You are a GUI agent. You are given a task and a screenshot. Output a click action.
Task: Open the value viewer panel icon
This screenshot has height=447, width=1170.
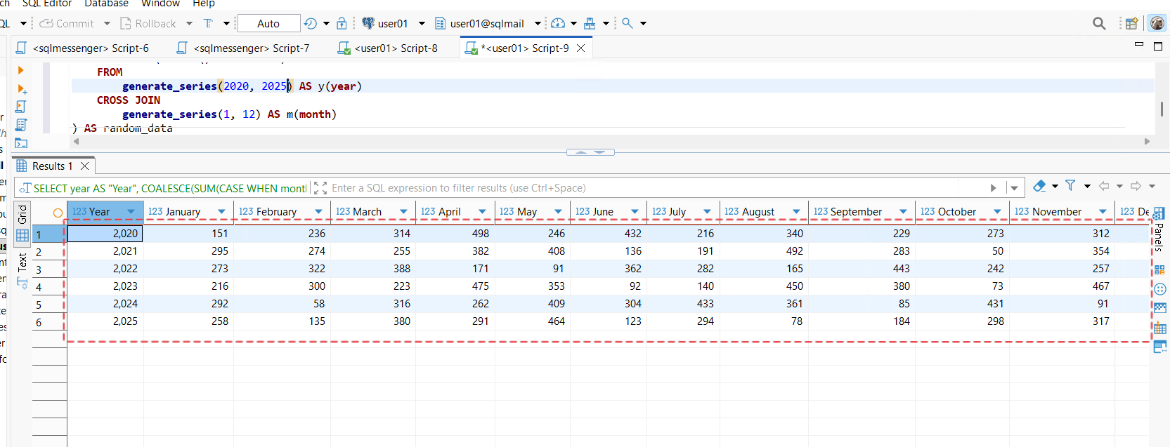pos(1160,347)
